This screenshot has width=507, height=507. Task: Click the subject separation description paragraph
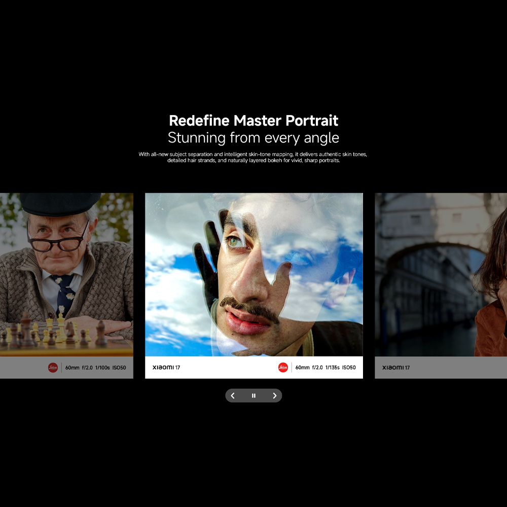[x=253, y=157]
